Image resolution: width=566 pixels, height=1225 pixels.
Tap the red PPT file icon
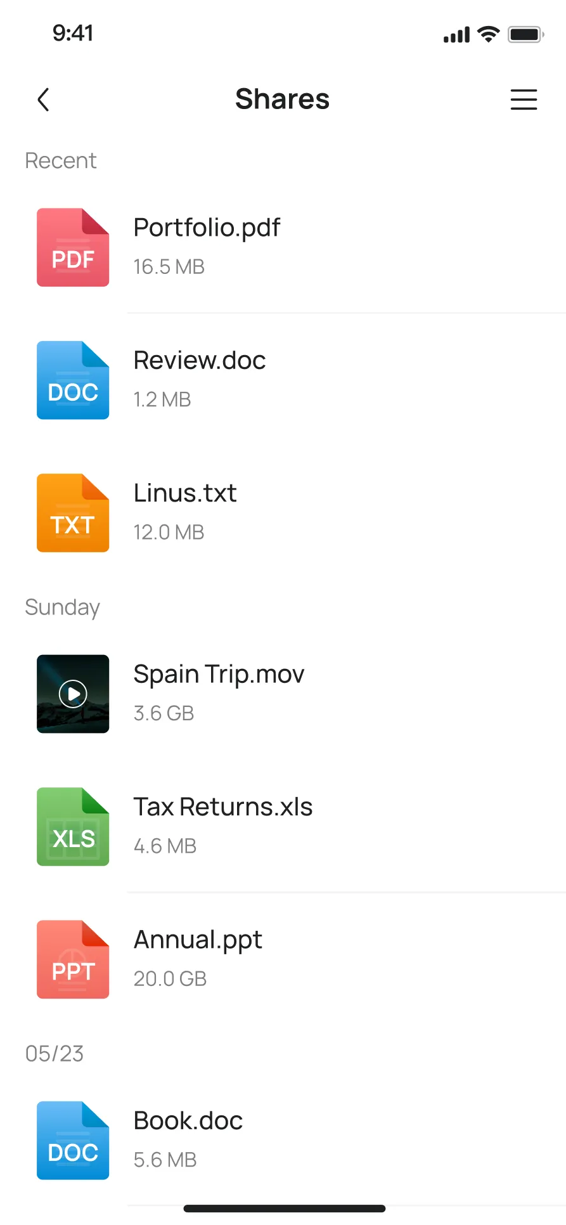73,959
